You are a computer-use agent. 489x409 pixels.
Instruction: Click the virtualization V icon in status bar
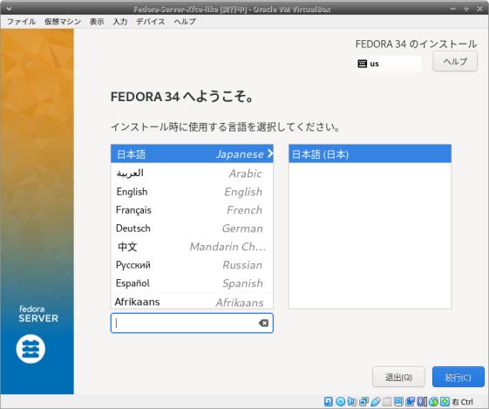pyautogui.click(x=422, y=401)
